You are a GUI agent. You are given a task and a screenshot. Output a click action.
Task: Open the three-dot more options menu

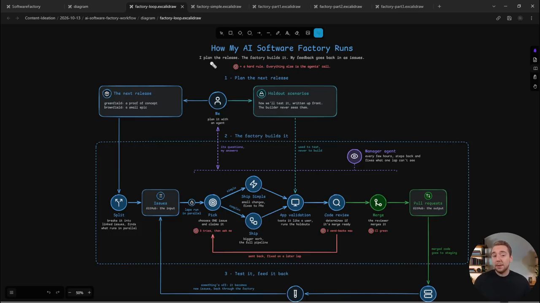531,18
